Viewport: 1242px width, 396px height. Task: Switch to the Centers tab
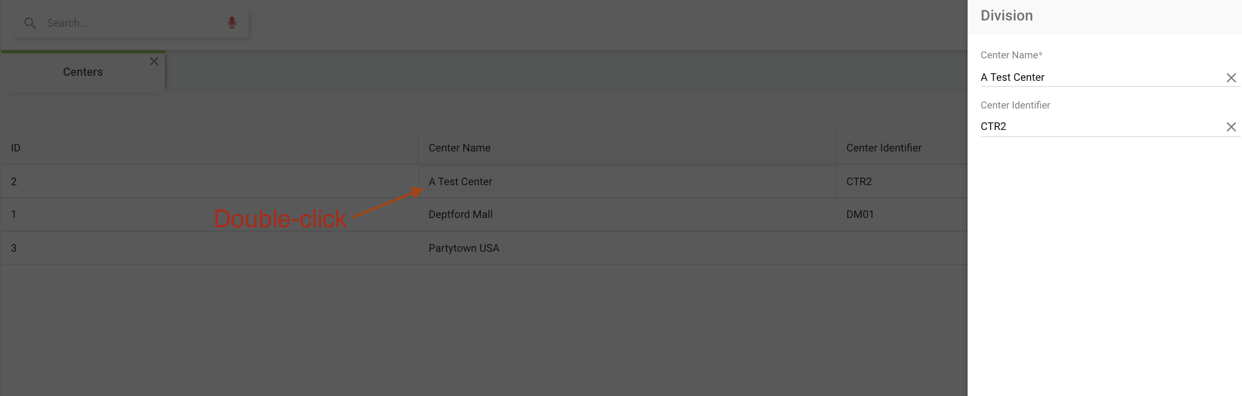82,72
